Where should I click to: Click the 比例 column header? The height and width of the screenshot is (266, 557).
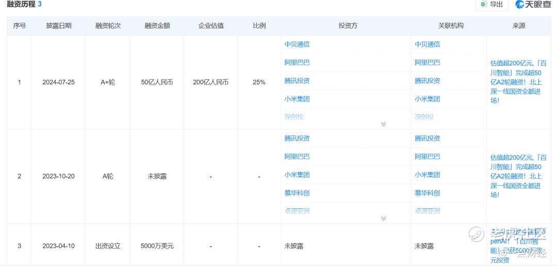[259, 26]
